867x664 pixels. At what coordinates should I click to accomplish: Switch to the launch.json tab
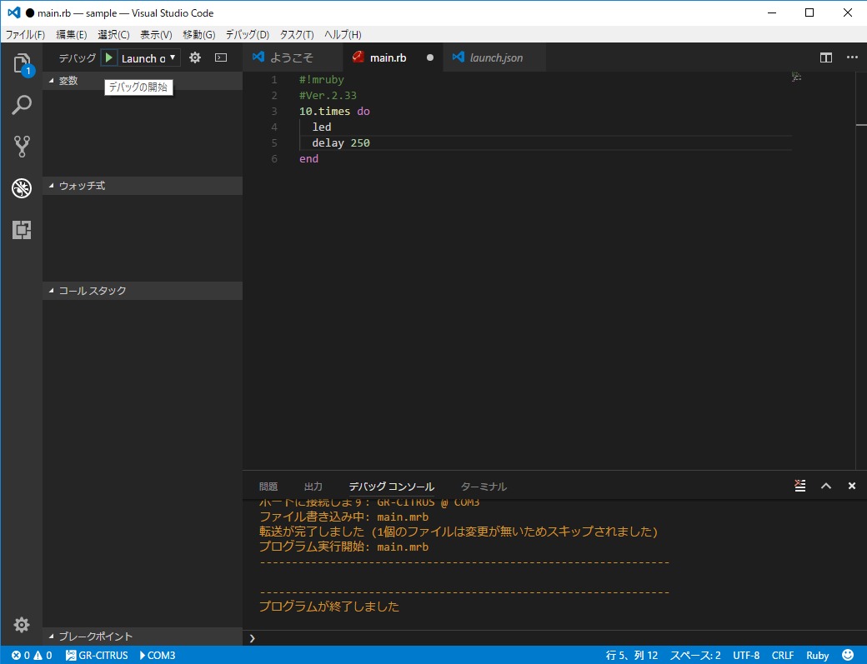click(x=495, y=57)
